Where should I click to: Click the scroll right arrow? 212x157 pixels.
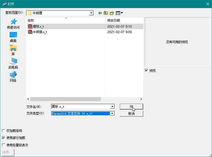pos(141,99)
